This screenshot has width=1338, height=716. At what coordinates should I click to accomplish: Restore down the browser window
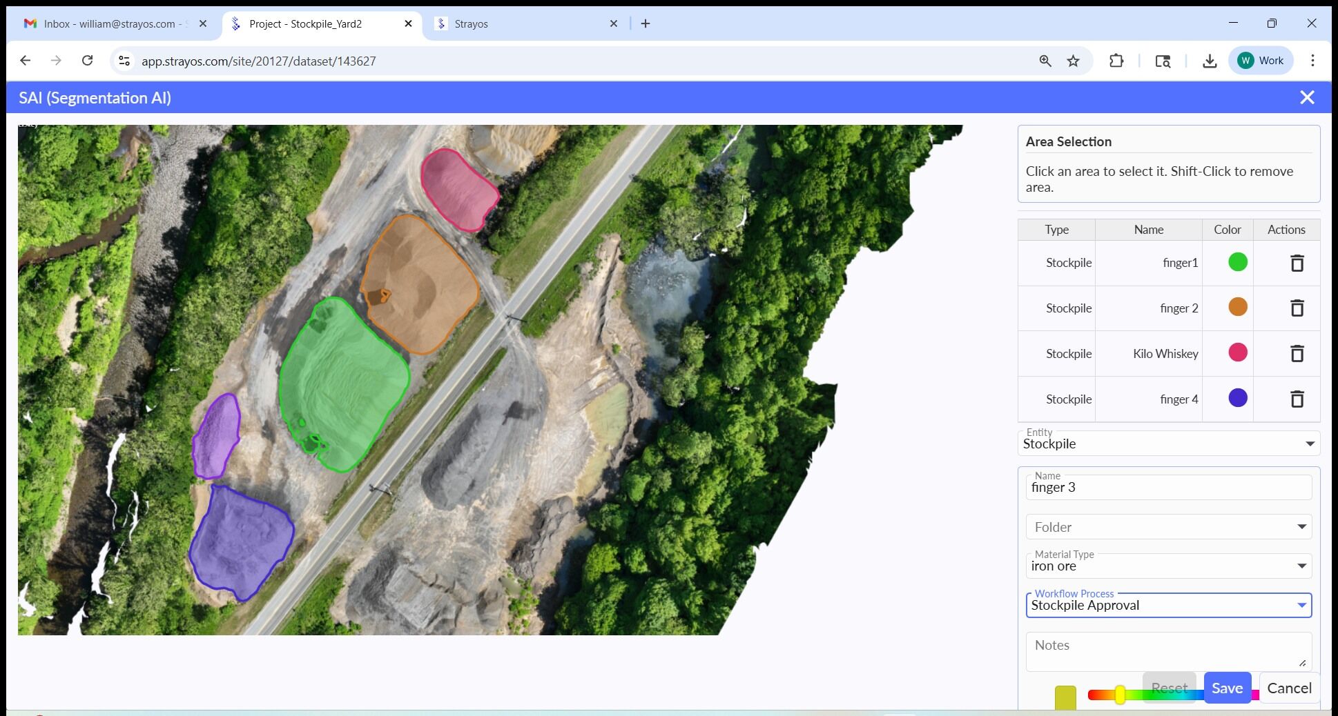point(1272,23)
